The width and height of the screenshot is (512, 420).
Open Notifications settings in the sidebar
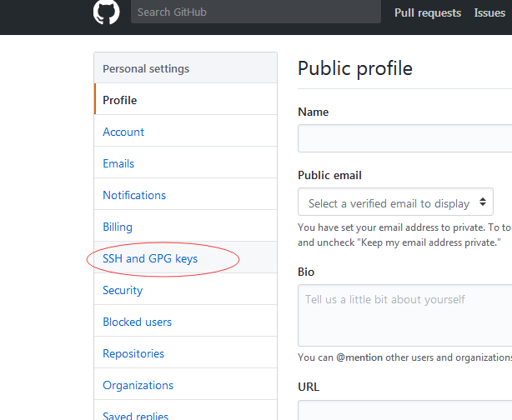pyautogui.click(x=134, y=195)
